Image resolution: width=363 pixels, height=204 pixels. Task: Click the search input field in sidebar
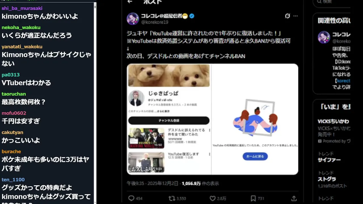tap(332, 2)
